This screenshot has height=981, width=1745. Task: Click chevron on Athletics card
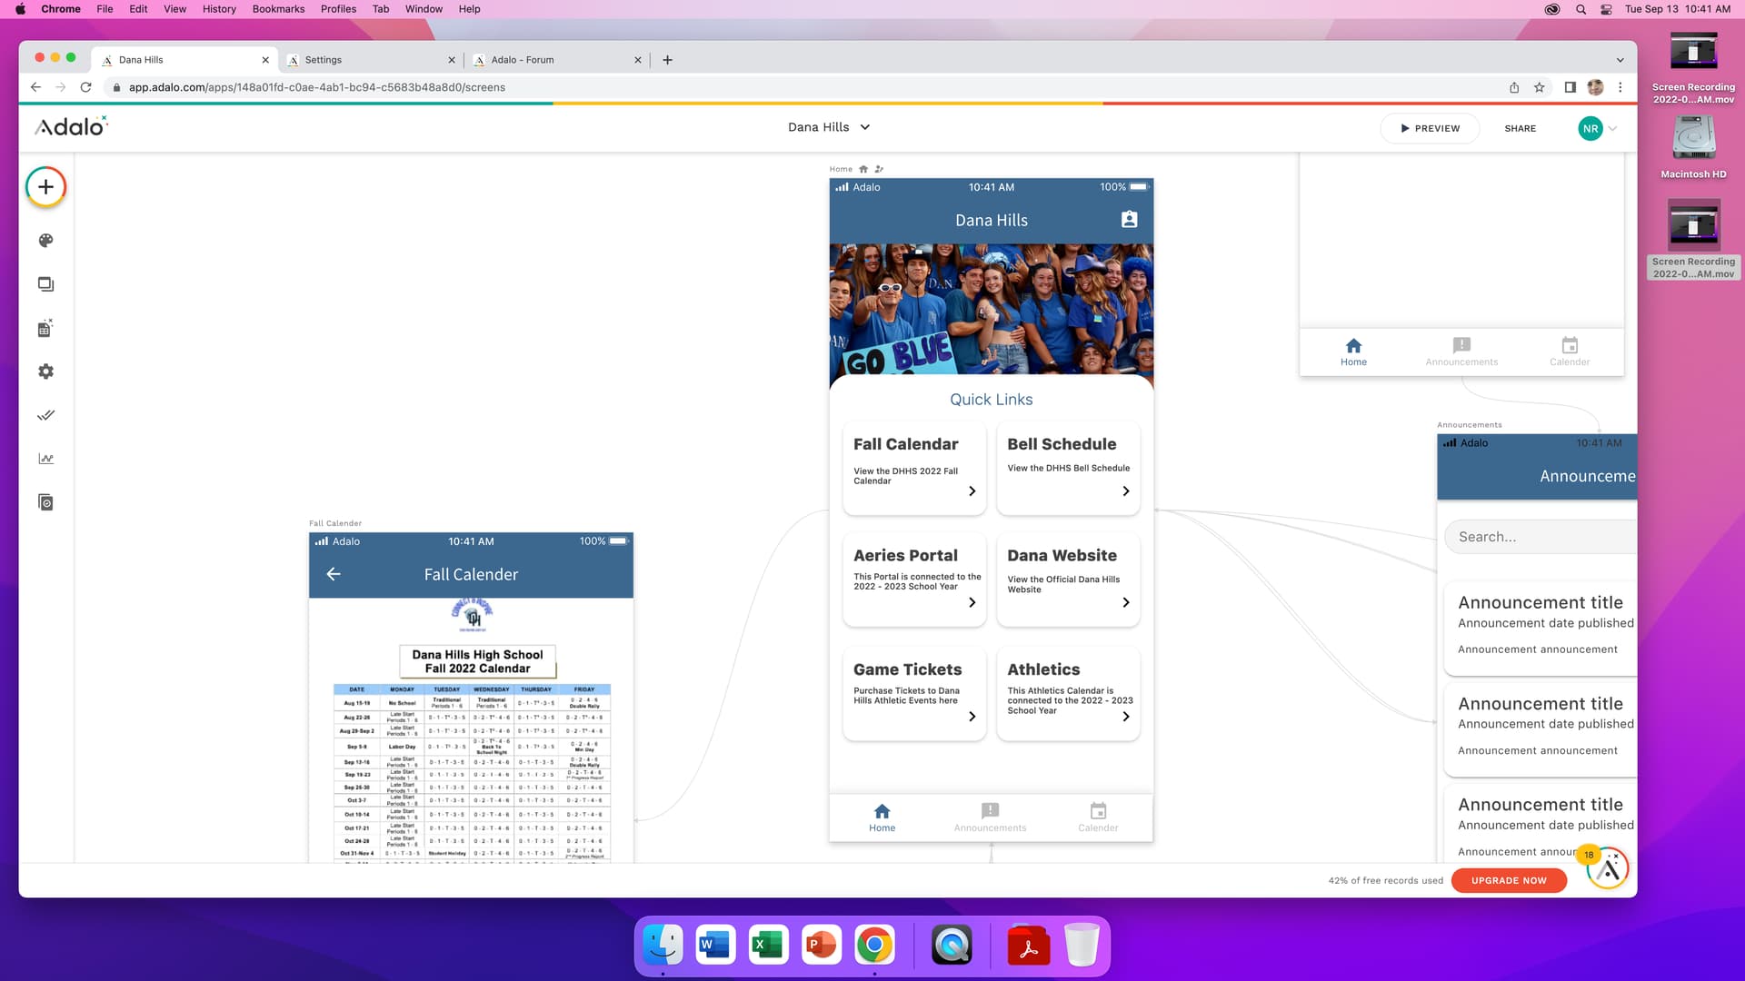[x=1126, y=717]
